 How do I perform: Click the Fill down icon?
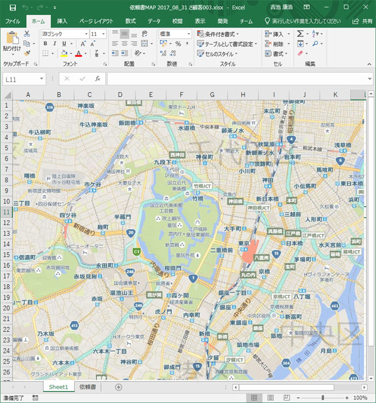(x=300, y=44)
